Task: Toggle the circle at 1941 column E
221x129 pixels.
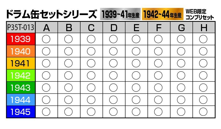Action: coord(136,63)
